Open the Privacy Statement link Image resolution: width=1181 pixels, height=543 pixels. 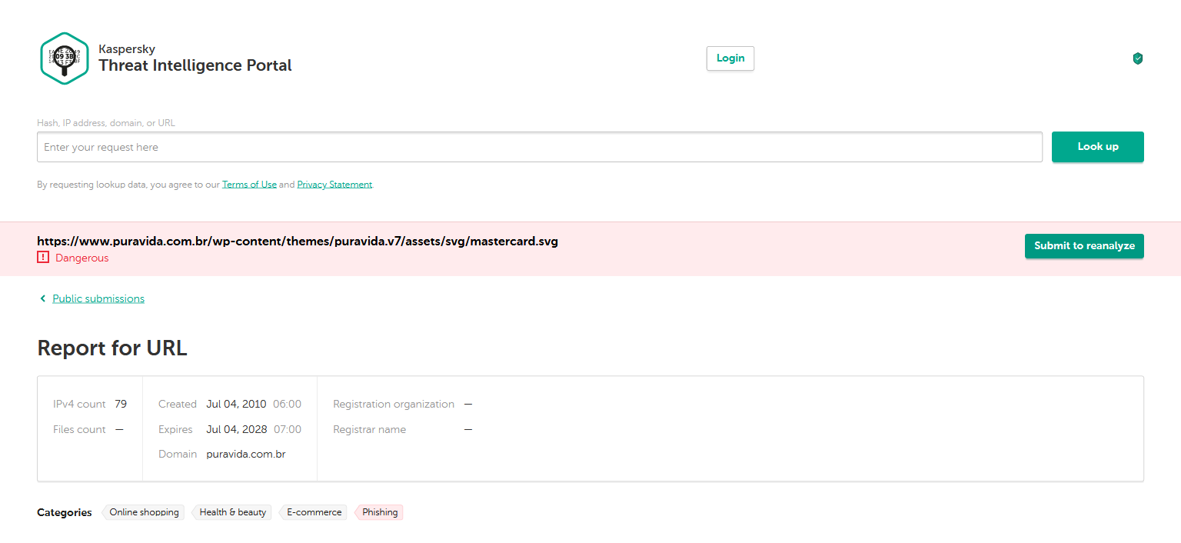pos(334,185)
